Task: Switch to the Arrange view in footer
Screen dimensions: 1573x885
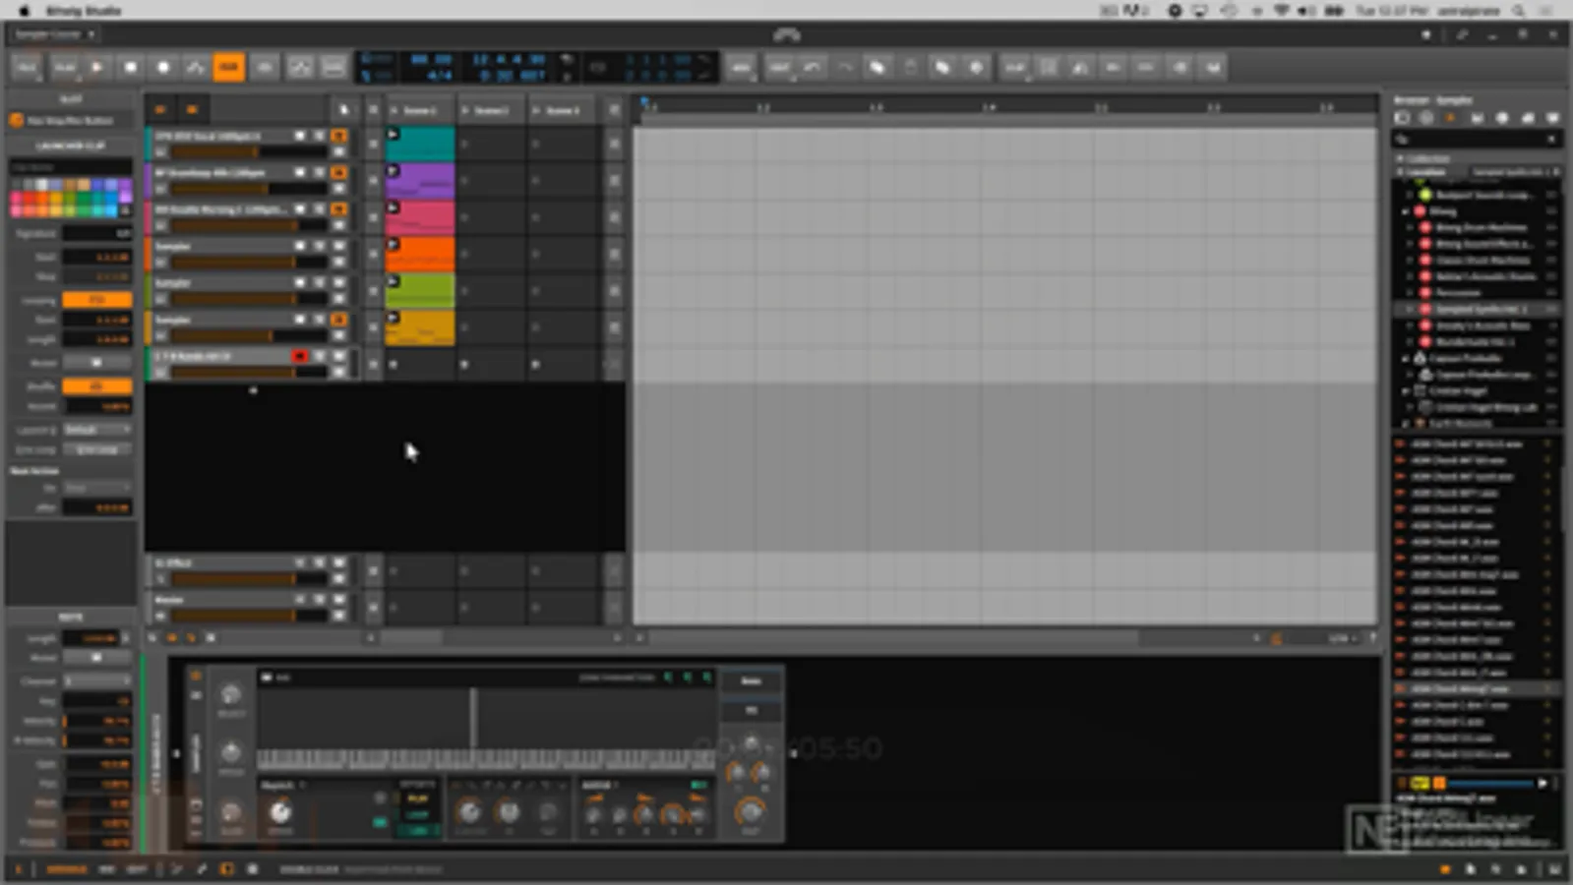Action: 66,869
